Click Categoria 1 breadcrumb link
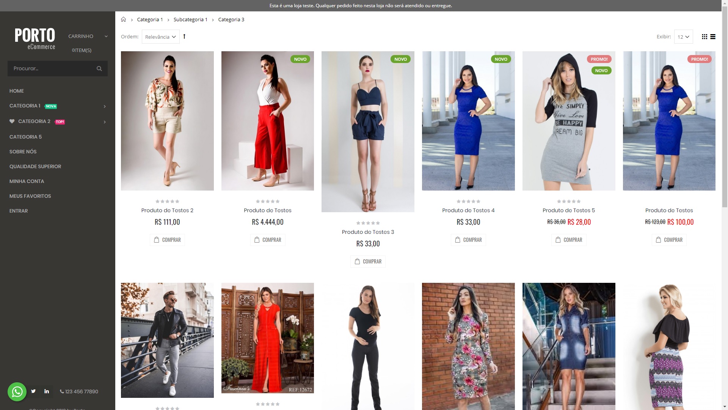This screenshot has height=410, width=728. [x=150, y=20]
